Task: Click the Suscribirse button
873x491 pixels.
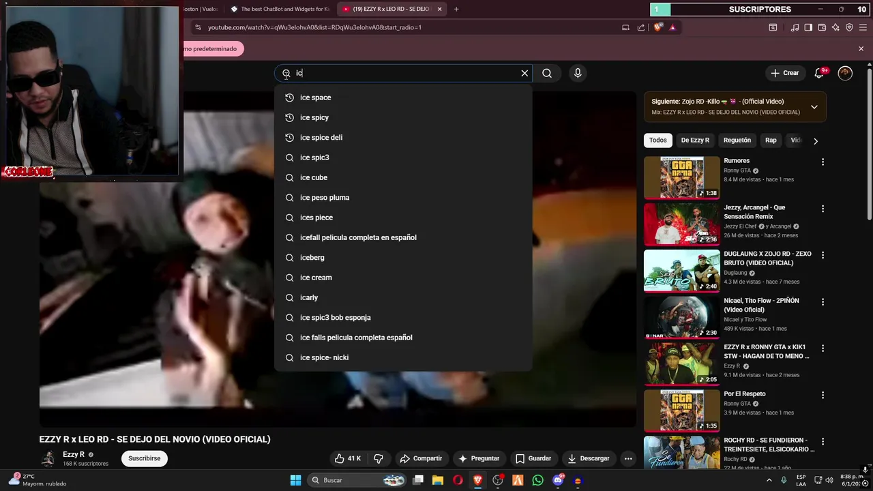Action: (x=145, y=458)
